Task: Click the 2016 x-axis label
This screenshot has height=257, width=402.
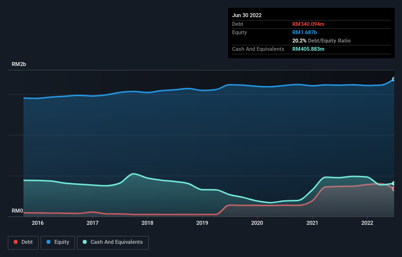Action: click(x=38, y=223)
